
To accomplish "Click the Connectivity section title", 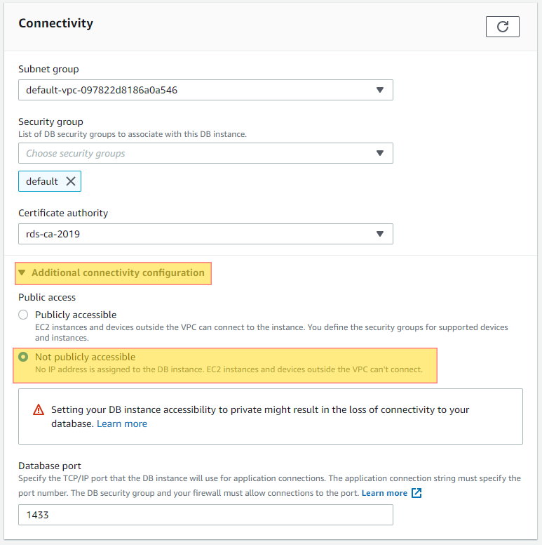I will point(56,23).
